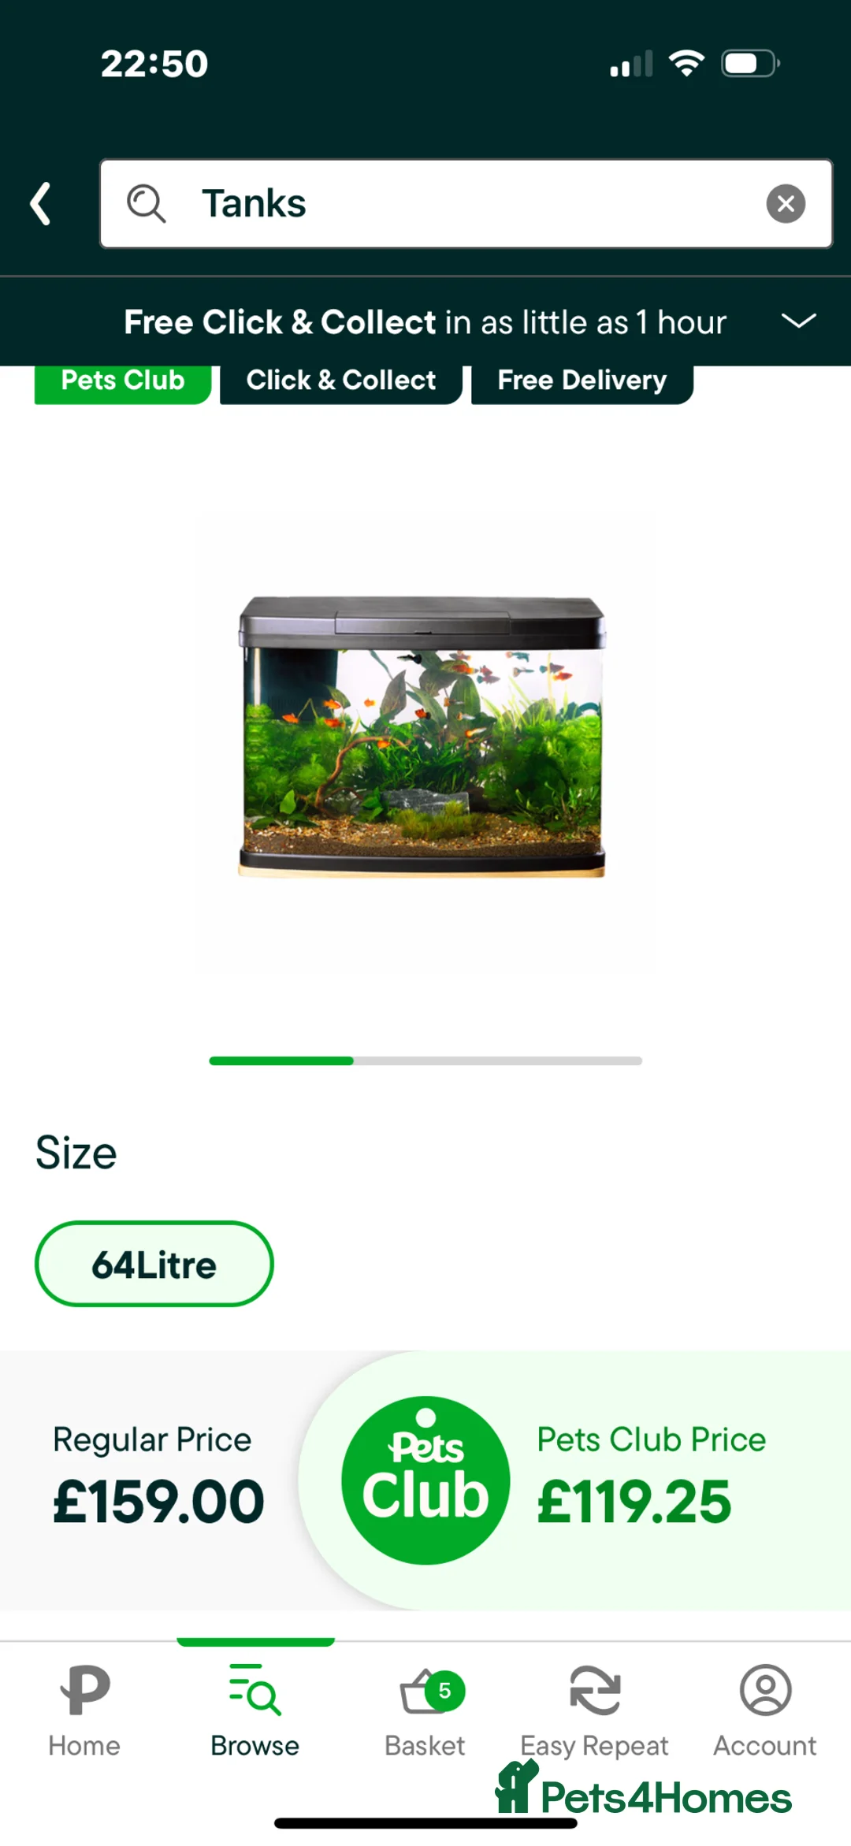Tap the Click & Collect tag
Image resolution: width=851 pixels, height=1846 pixels.
tap(340, 382)
